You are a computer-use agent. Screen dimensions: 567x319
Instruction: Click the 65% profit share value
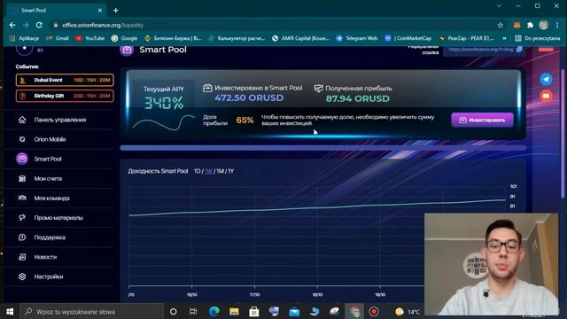click(245, 121)
